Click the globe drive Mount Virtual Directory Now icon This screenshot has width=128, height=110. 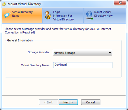[89, 15]
